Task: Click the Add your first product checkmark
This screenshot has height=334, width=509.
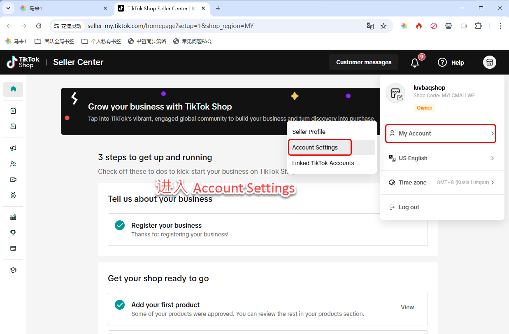Action: [x=120, y=305]
